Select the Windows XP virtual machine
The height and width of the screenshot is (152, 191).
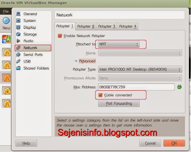point(6,39)
